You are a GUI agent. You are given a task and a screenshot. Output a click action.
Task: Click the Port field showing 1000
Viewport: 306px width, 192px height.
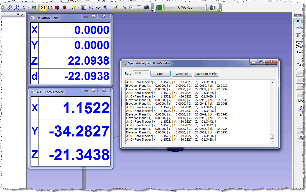pyautogui.click(x=141, y=73)
